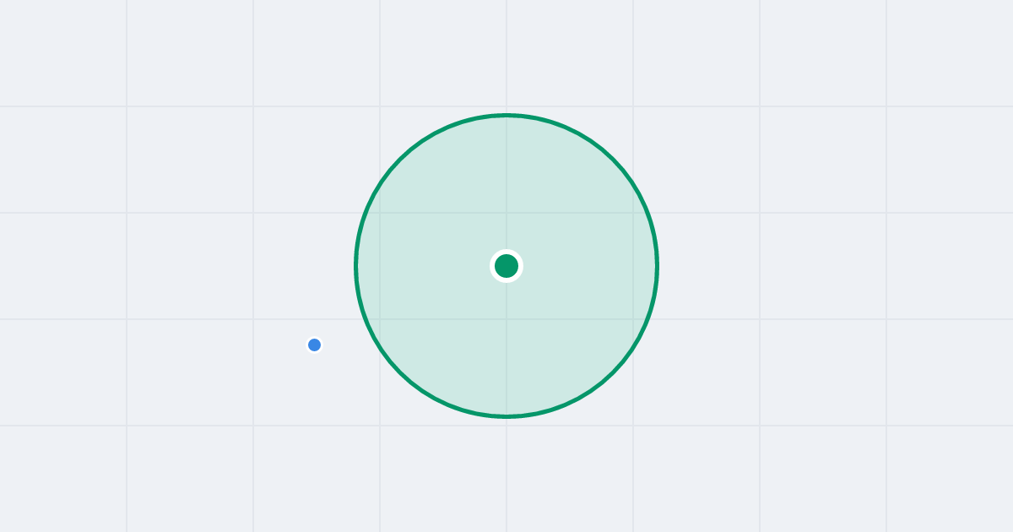
Task: Click the upper-left portion of the green circle border
Action: [400, 160]
